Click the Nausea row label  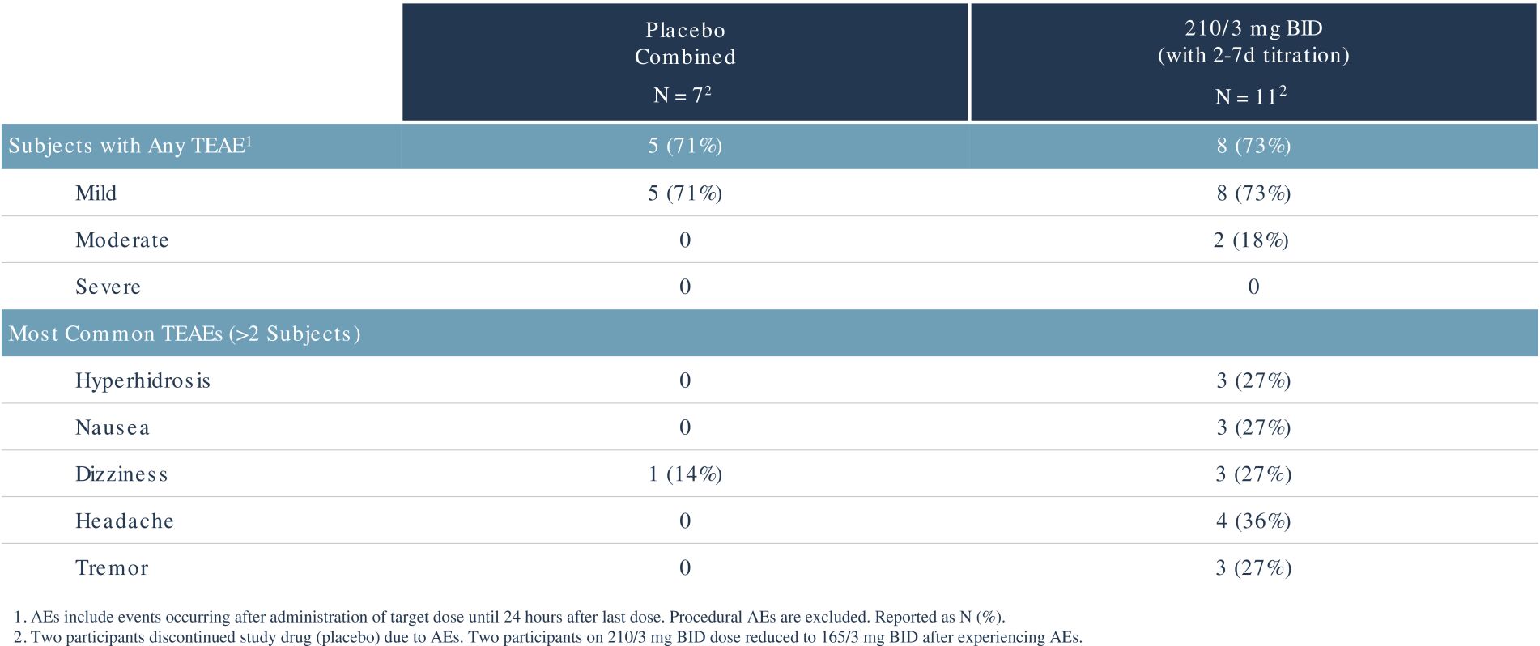[x=112, y=427]
